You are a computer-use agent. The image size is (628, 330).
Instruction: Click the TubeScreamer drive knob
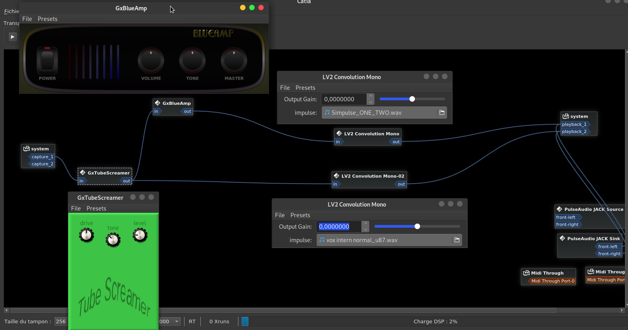[86, 235]
